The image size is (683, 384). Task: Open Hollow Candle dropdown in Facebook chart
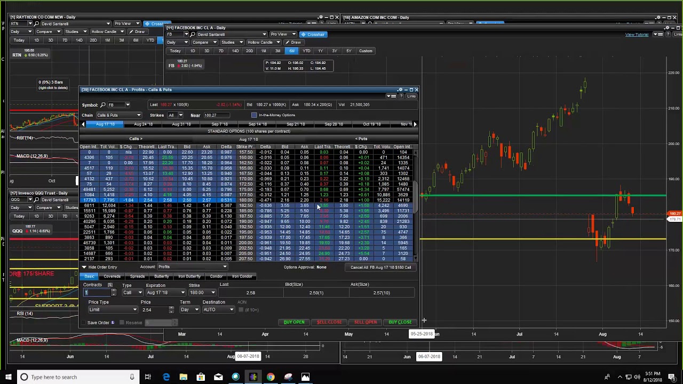point(265,43)
